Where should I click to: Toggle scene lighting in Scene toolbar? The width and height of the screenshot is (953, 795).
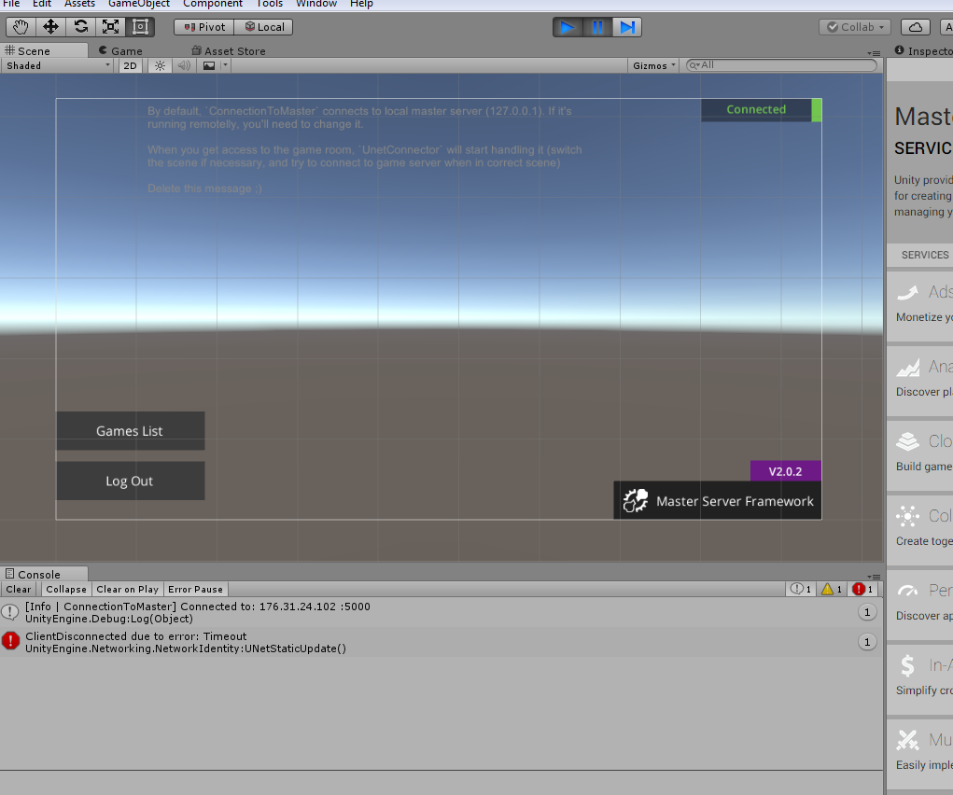point(159,66)
